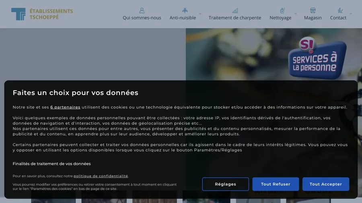The height and width of the screenshot is (203, 362).
Task: Open the Anti-nuisible menu item
Action: pos(183,18)
